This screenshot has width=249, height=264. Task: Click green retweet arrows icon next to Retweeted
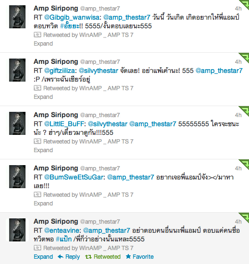pos(88,257)
